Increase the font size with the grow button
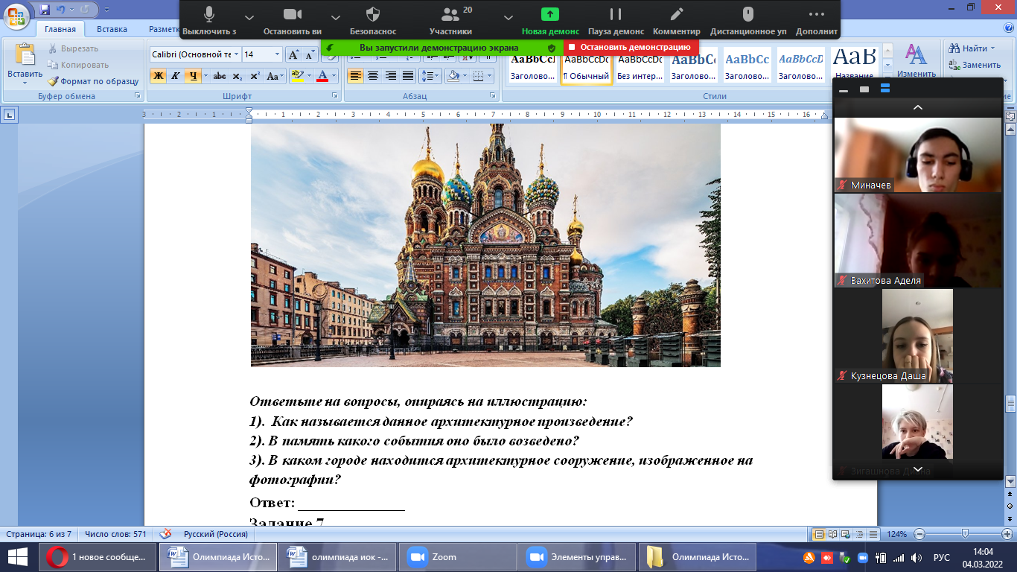 tap(293, 54)
